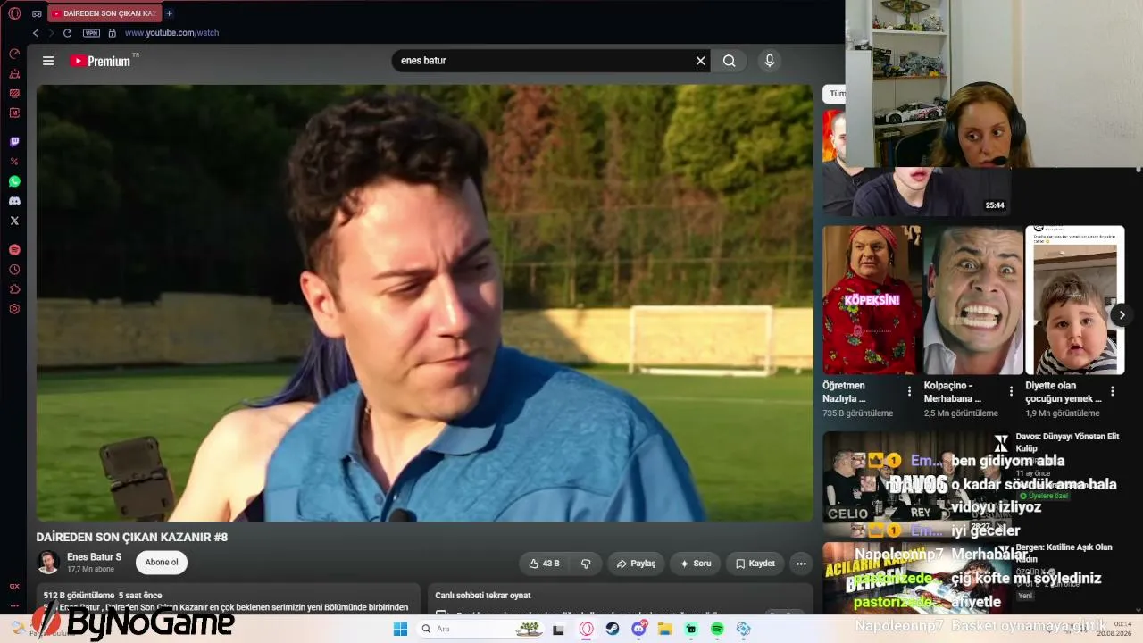Clear the YouTube search text

point(701,61)
